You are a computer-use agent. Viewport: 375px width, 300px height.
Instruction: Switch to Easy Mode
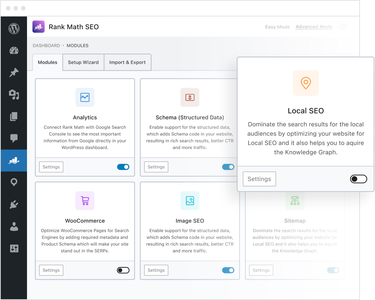click(277, 27)
